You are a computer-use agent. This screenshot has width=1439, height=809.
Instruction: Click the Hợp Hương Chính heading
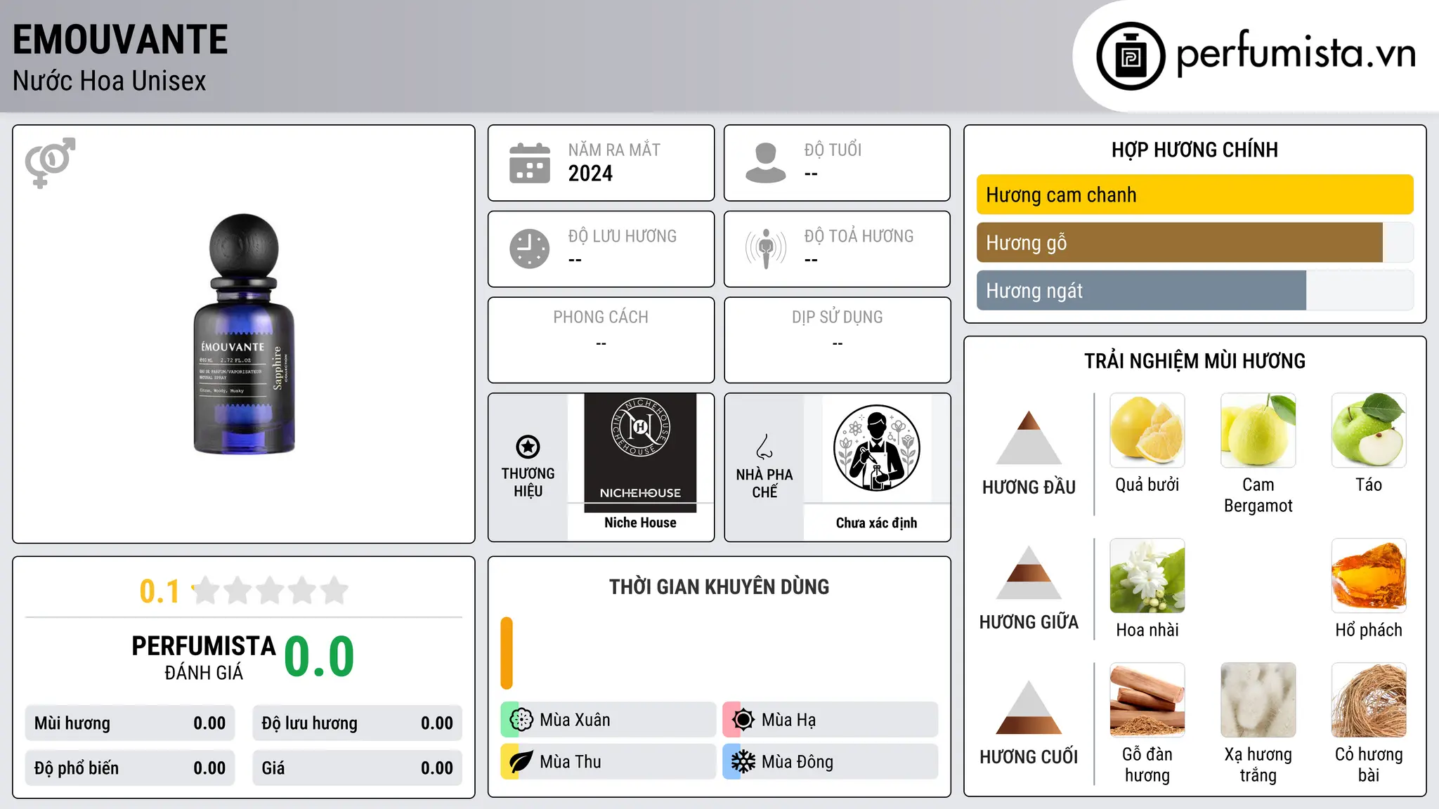(1194, 150)
